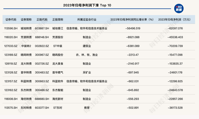Click the industry cell 教育
This screenshot has height=119, width=199.
[87, 108]
